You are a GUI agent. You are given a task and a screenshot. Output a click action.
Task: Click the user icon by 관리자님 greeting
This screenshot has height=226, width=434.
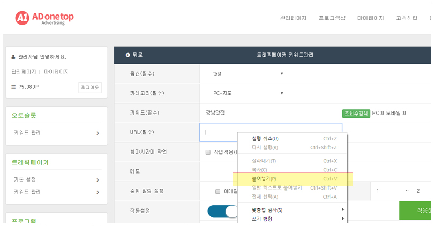(x=13, y=57)
